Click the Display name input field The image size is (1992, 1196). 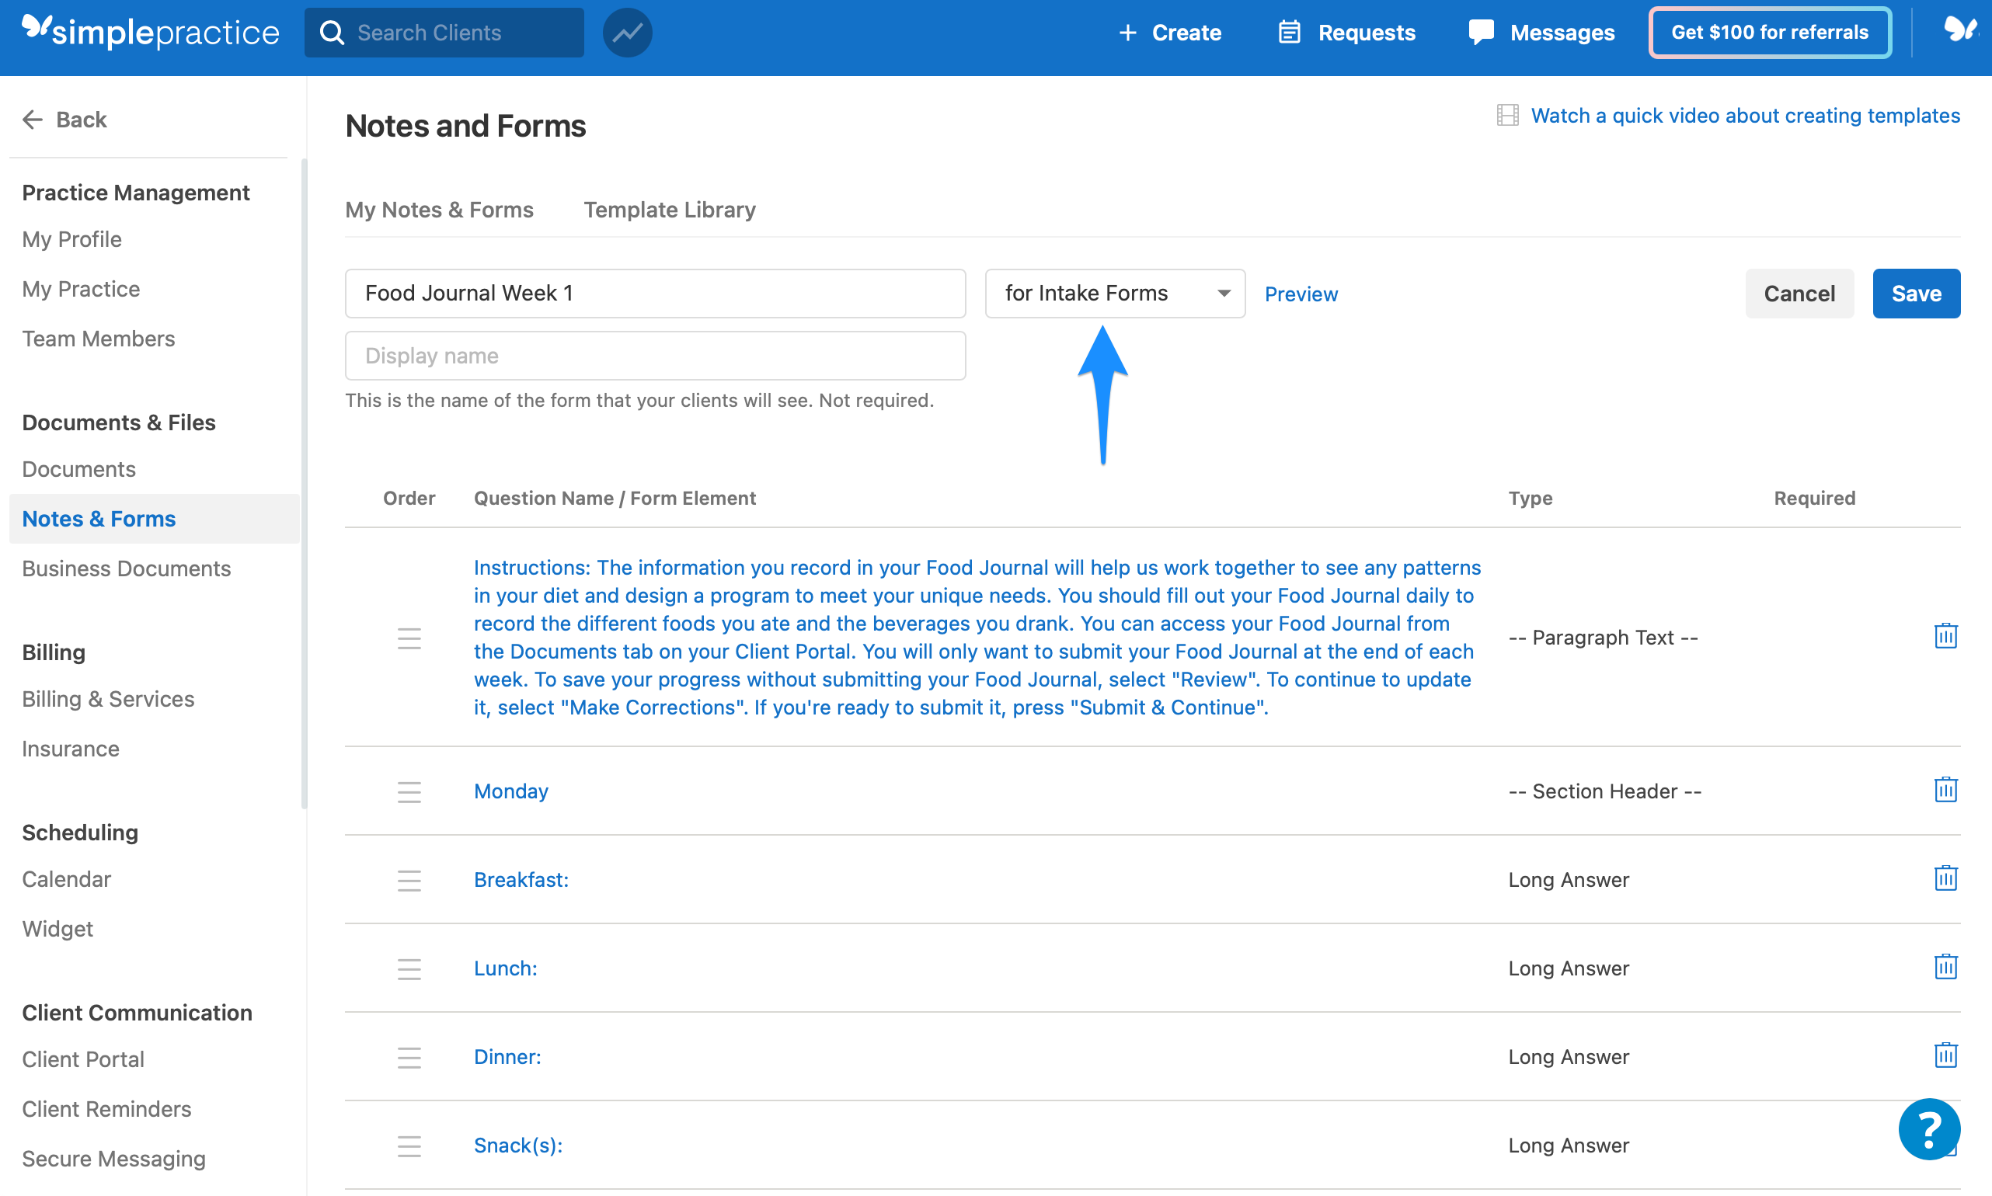655,356
